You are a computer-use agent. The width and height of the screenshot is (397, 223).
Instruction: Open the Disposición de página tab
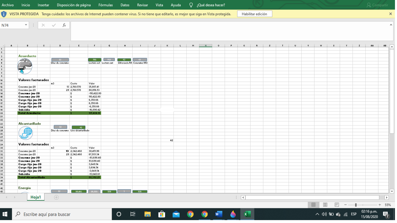click(74, 5)
